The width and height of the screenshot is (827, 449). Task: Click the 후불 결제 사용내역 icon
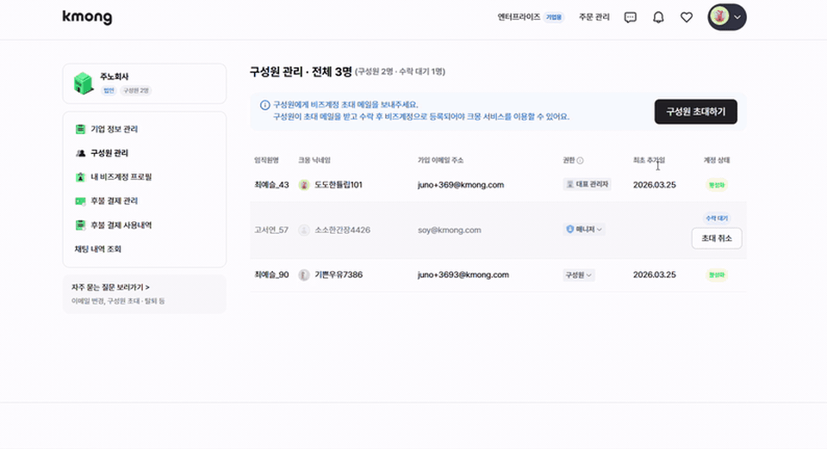pos(80,225)
